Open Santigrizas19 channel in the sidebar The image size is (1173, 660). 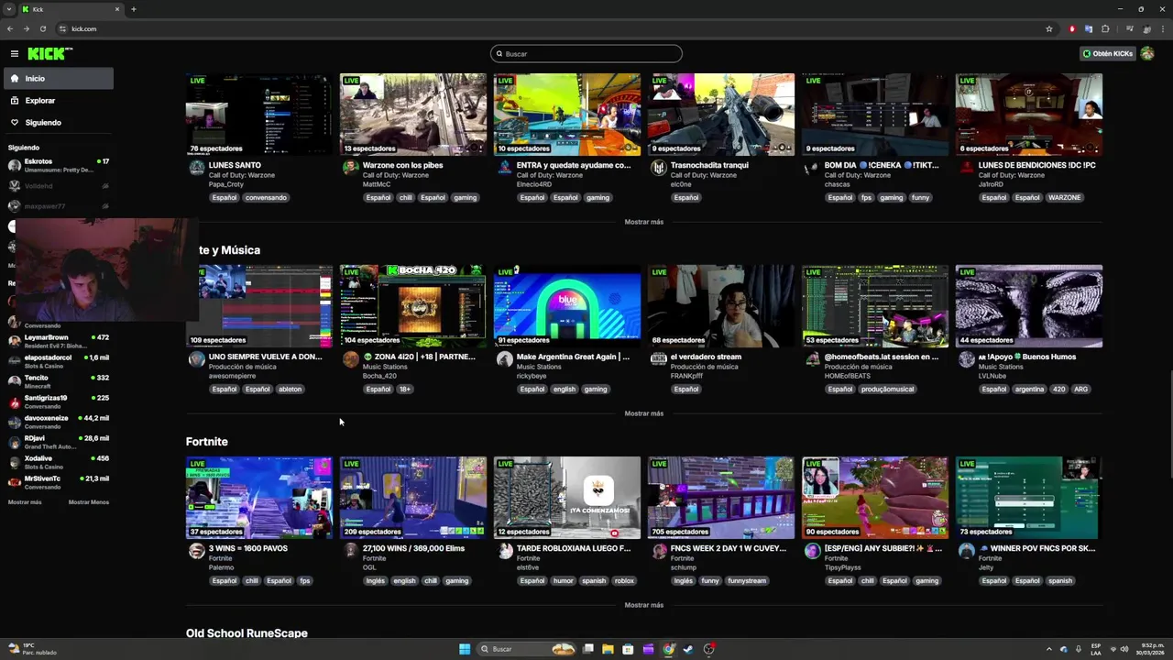tap(58, 401)
